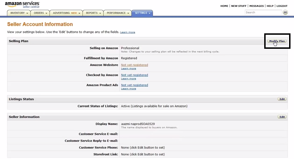Click the Active listings status text
Image resolution: width=294 pixels, height=159 pixels.
pyautogui.click(x=154, y=106)
